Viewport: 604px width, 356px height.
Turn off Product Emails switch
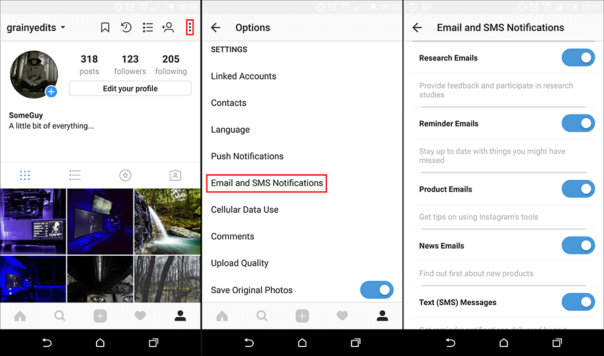pyautogui.click(x=578, y=189)
